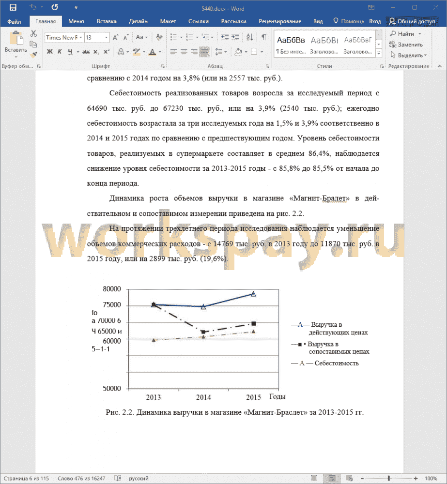Open the Рассылки ribbon tab
This screenshot has height=484, width=447.
(x=233, y=21)
